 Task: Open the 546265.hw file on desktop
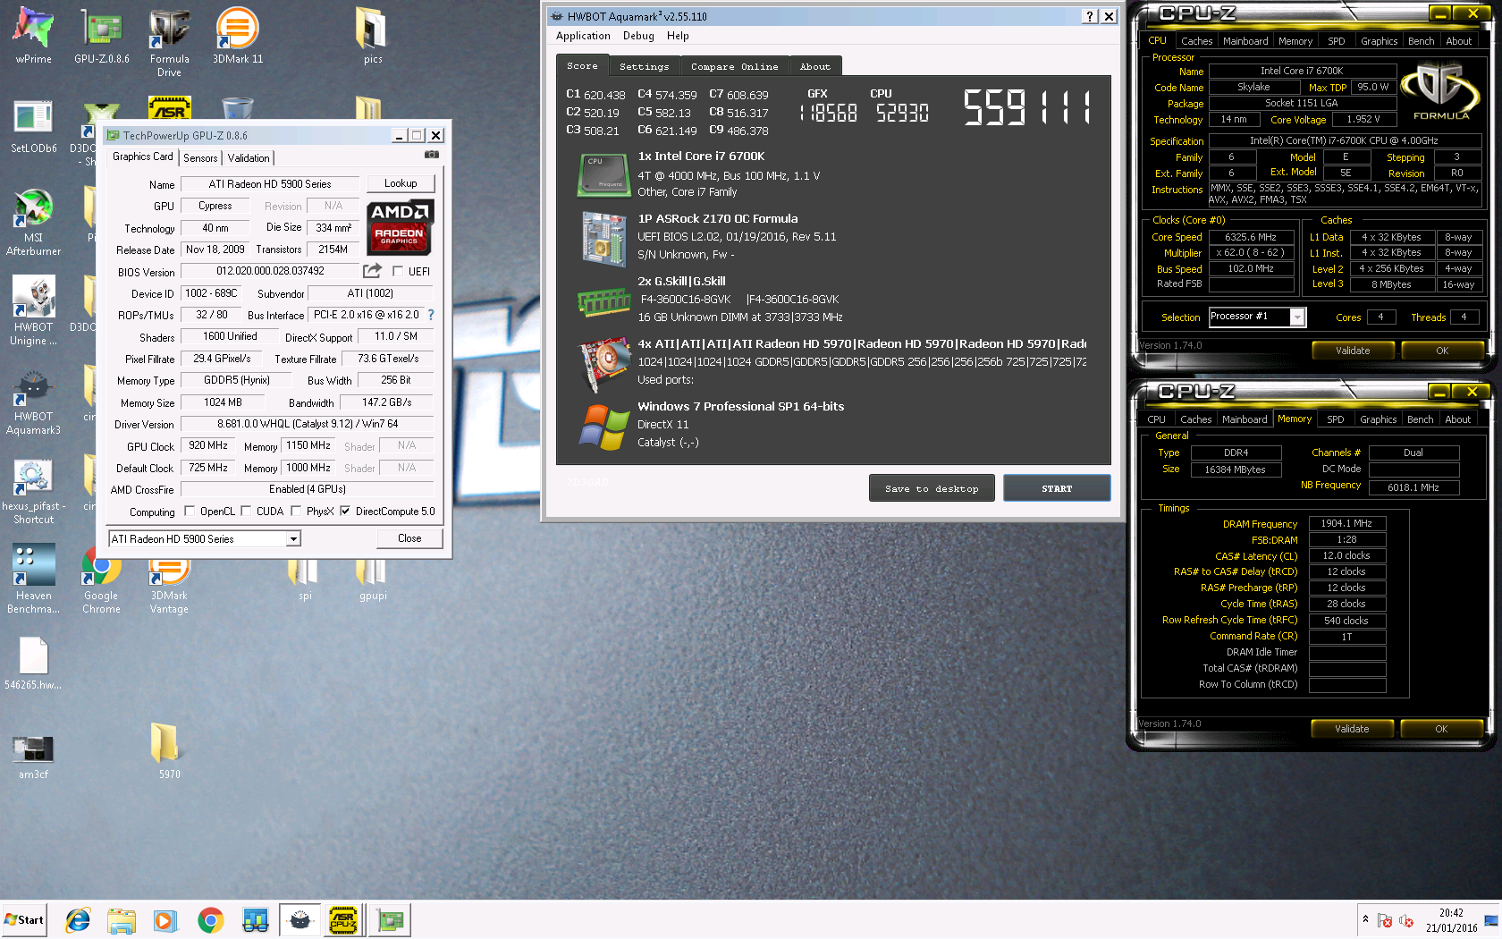click(33, 664)
